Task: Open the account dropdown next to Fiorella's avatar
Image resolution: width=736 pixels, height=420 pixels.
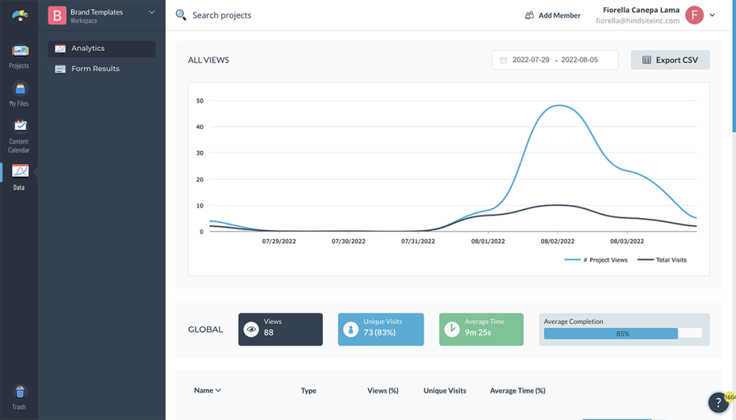Action: pyautogui.click(x=712, y=15)
